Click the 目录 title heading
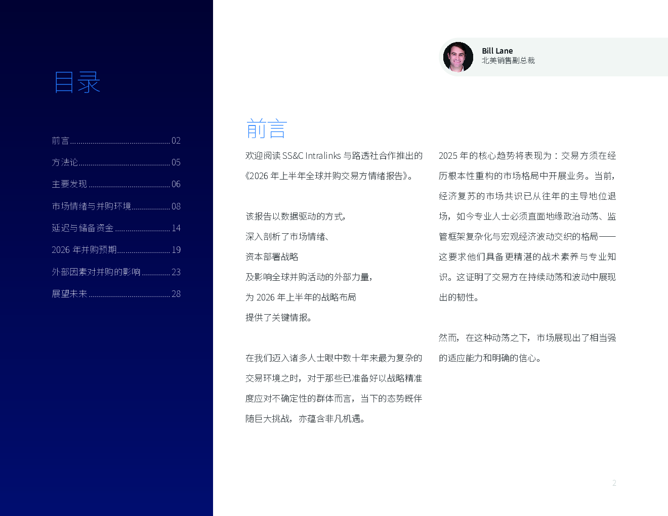Screen dimensions: 668x516 pos(77,82)
